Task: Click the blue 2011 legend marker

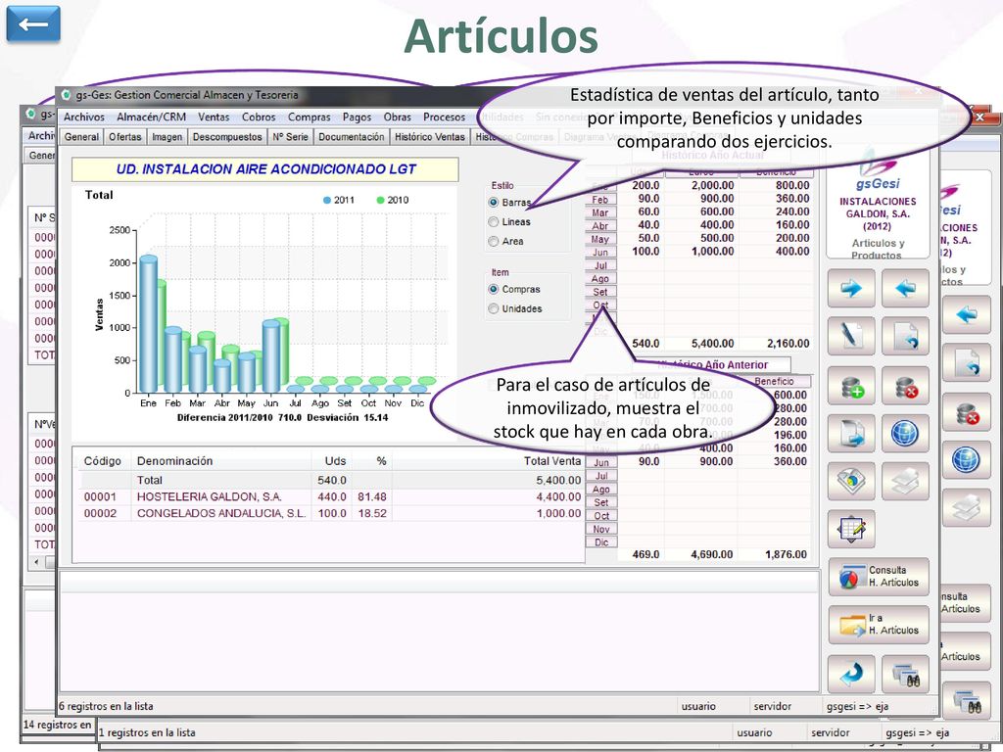Action: point(327,200)
